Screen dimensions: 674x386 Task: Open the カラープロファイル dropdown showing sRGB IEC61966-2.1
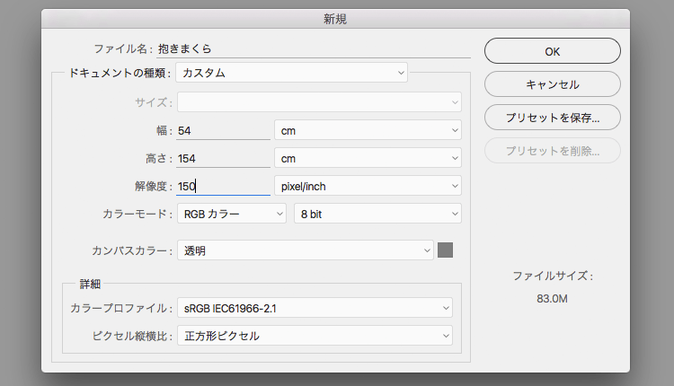[315, 308]
